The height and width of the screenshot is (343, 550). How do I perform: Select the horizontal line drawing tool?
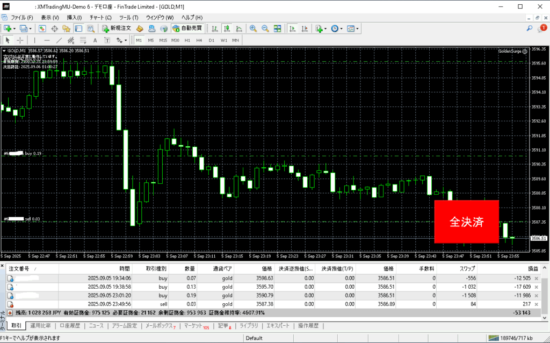pyautogui.click(x=47, y=40)
